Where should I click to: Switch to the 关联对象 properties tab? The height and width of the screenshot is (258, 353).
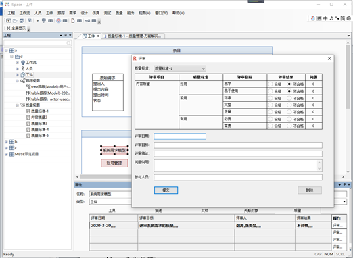(251, 211)
